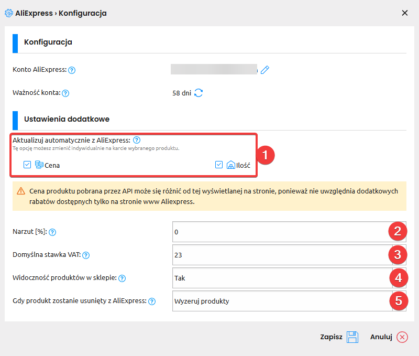
Task: Click help icon beside Konto AliExpress label
Action: (72, 70)
